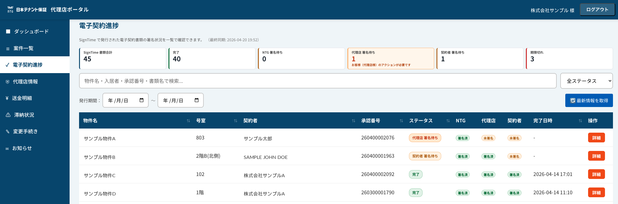The image size is (618, 204).
Task: Navigate to 送金明細 sidebar item
Action: (x=35, y=98)
